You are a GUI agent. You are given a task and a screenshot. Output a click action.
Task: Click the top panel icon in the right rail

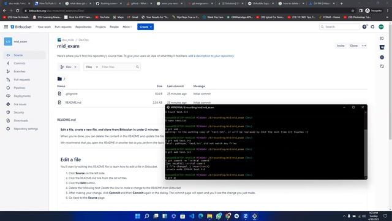point(382,39)
